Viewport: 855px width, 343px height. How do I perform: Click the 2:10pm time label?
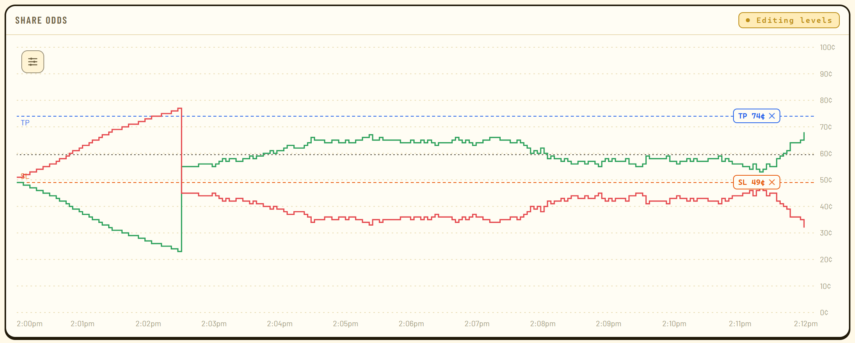click(674, 324)
